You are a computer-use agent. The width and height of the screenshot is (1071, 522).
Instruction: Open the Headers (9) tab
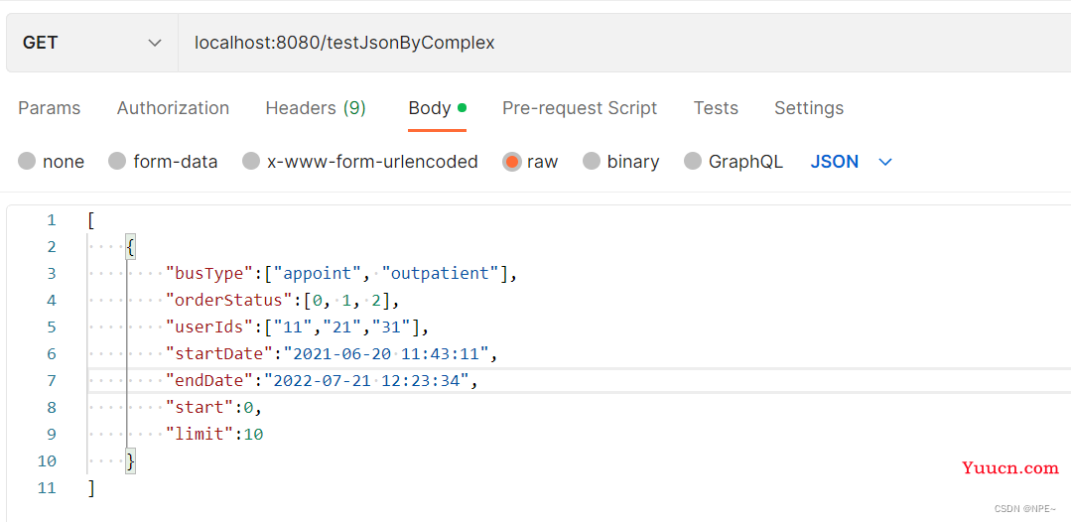[316, 108]
